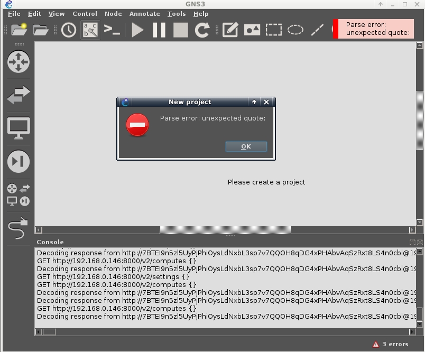The image size is (425, 352).
Task: Click console scroll right arrow
Action: tap(412, 332)
